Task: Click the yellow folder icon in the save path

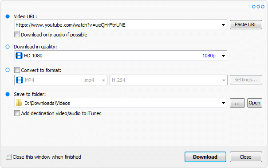Action: click(19, 103)
